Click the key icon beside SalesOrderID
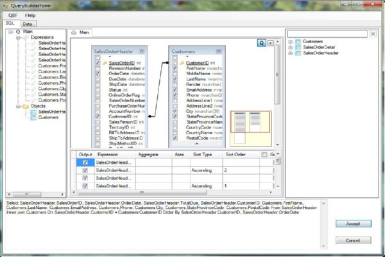 [105, 63]
